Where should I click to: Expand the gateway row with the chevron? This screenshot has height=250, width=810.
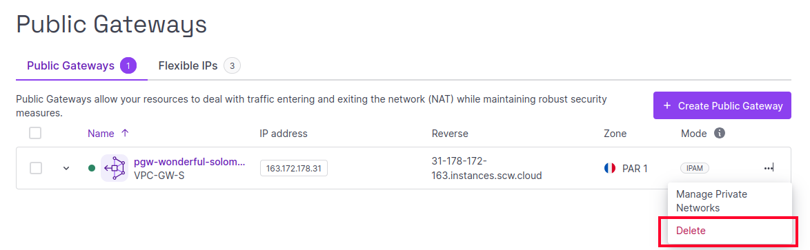coord(66,168)
